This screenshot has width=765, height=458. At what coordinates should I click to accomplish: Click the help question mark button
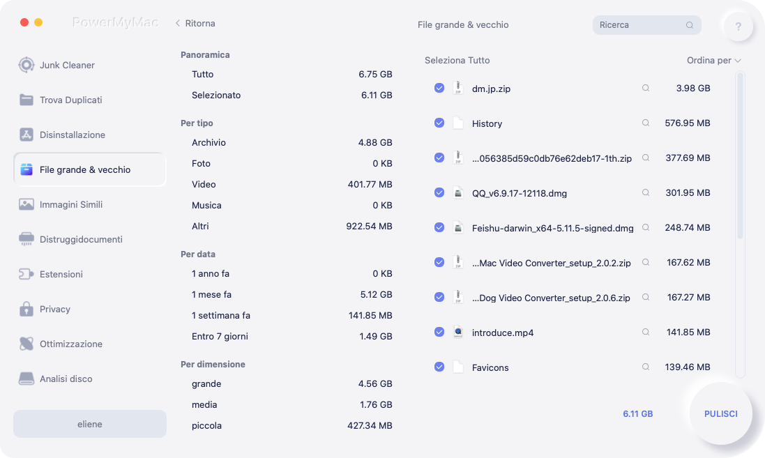coord(739,26)
